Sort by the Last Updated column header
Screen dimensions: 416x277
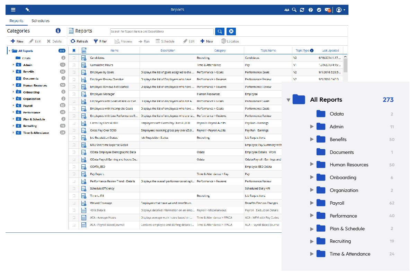tap(330, 50)
